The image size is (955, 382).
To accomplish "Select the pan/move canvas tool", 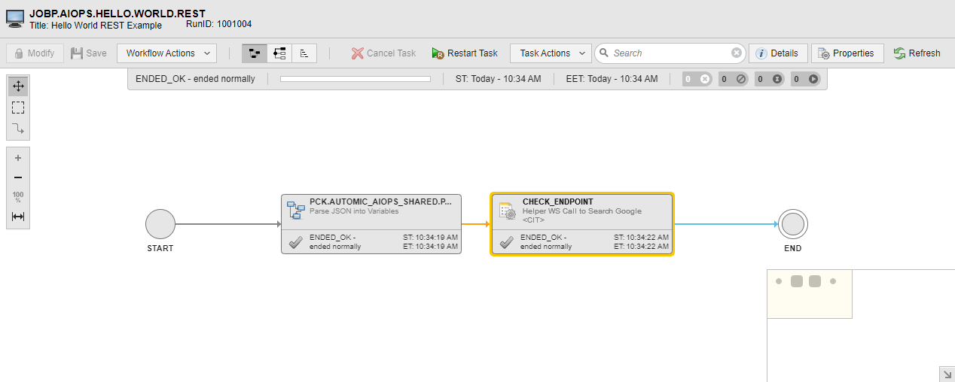I will tap(18, 86).
